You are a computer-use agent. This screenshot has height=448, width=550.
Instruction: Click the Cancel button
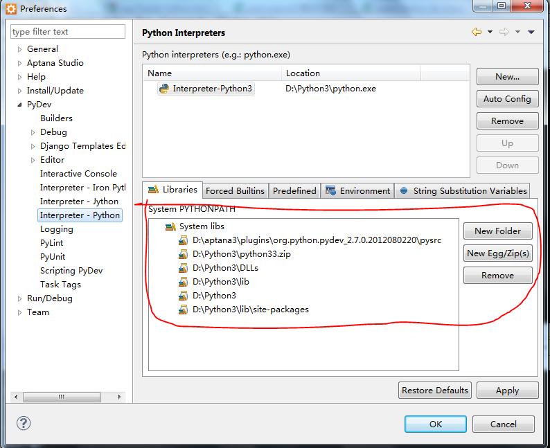pos(504,424)
